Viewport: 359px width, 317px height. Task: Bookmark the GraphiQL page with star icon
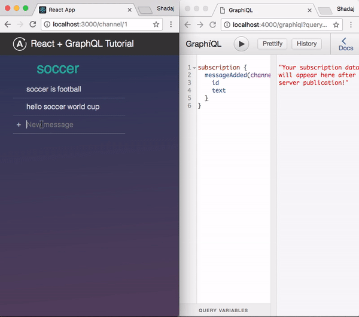click(x=336, y=25)
